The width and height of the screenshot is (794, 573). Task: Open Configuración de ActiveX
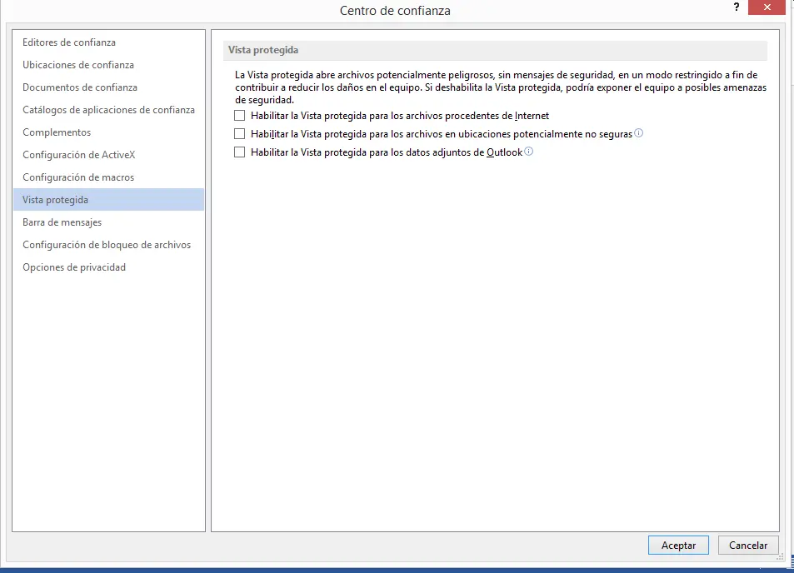pos(108,155)
